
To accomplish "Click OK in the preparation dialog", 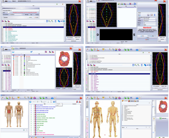I will coord(30,17).
